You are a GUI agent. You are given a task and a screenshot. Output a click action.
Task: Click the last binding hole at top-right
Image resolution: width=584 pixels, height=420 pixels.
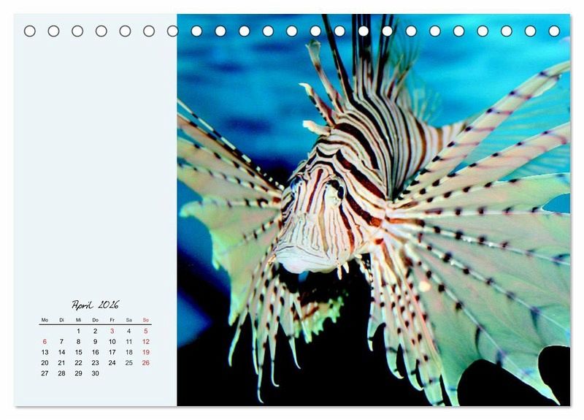[x=554, y=31]
